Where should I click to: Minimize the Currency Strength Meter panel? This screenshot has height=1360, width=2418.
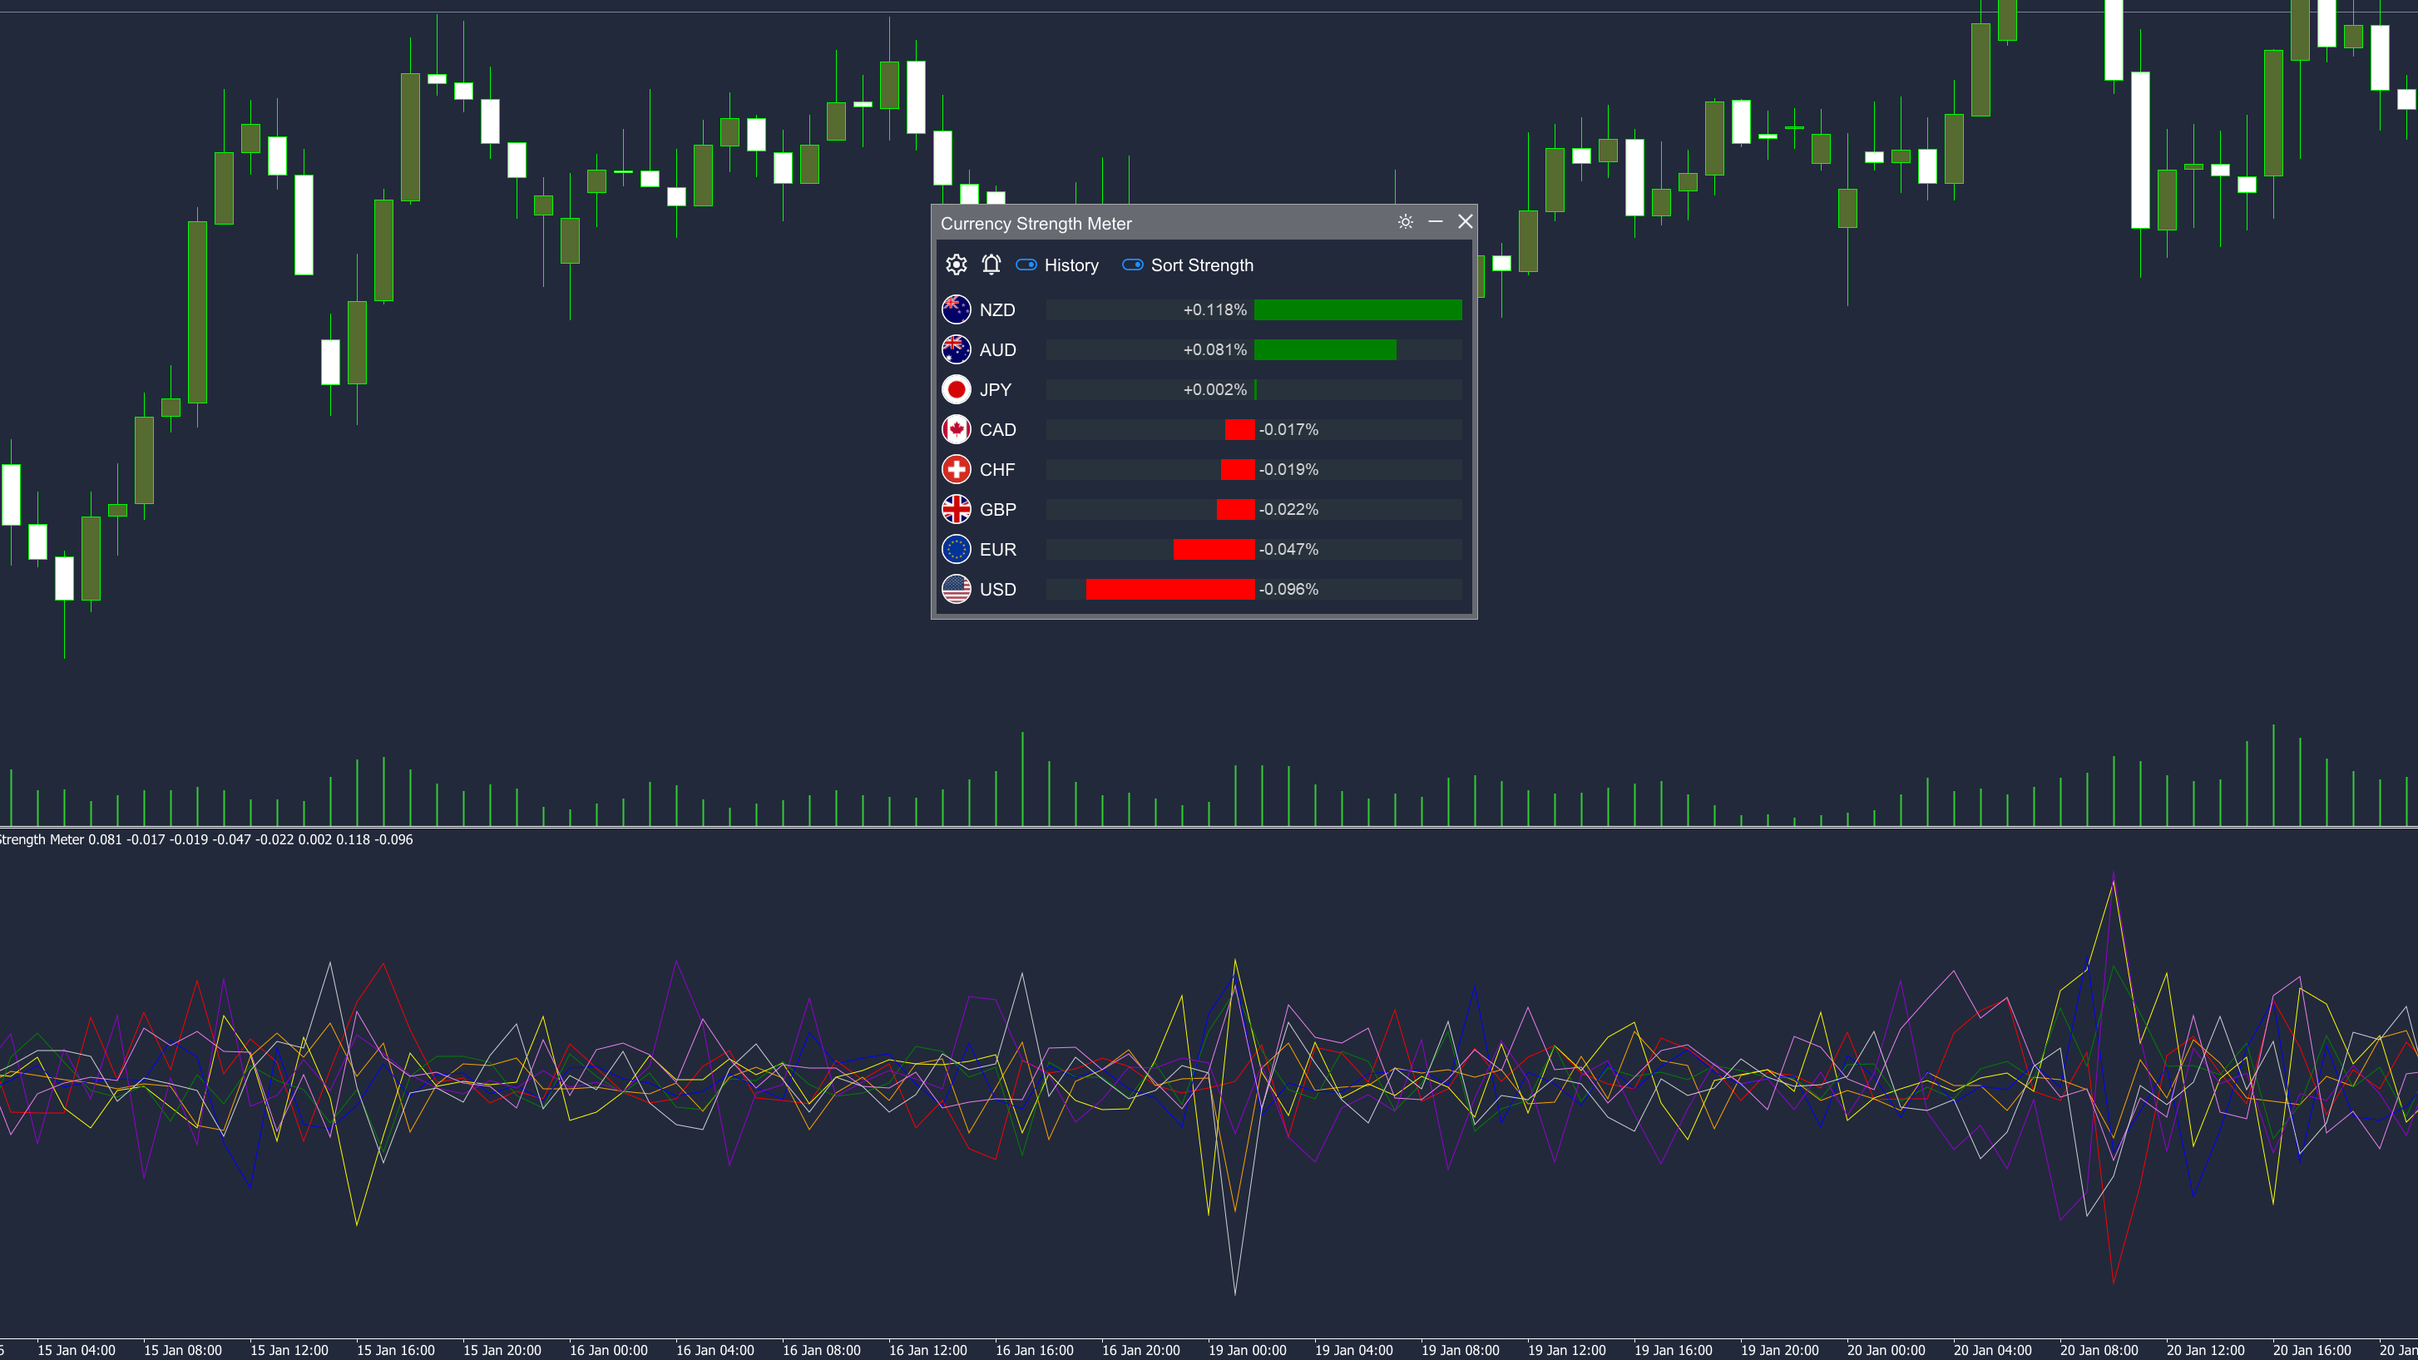[x=1435, y=222]
